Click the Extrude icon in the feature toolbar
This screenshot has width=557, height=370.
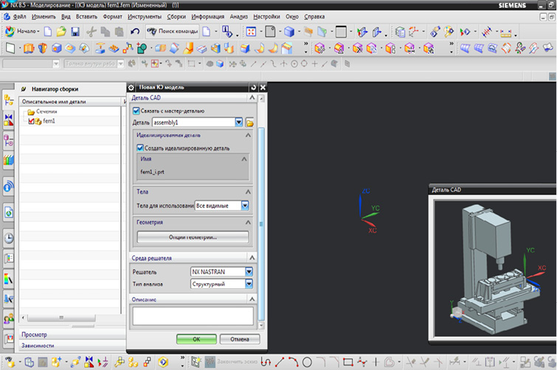coord(29,48)
